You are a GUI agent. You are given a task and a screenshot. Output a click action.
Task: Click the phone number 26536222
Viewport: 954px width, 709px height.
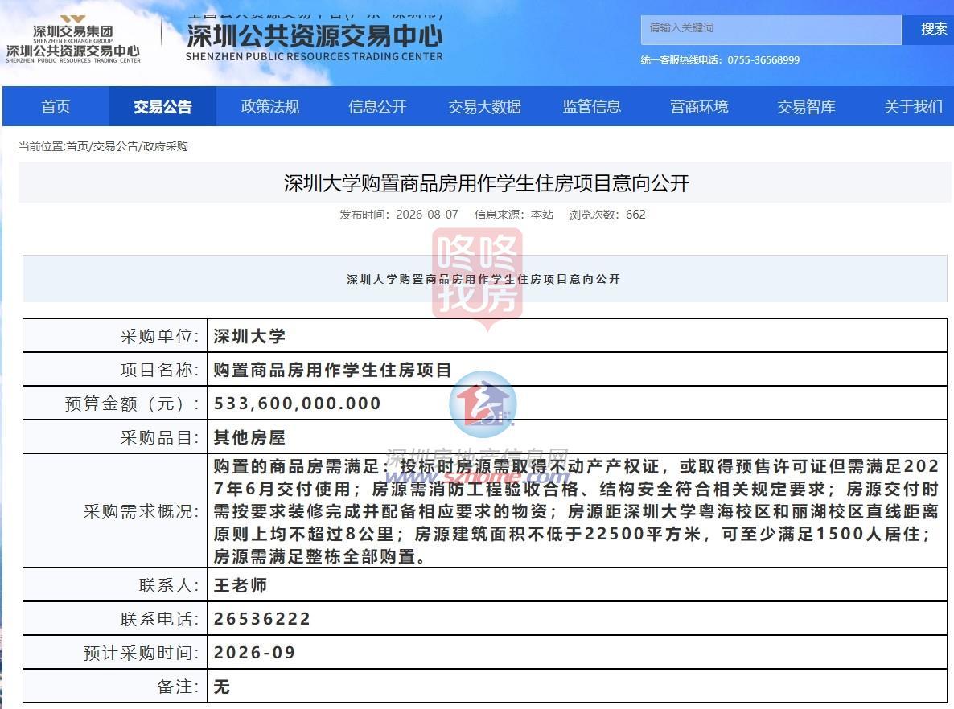(262, 618)
